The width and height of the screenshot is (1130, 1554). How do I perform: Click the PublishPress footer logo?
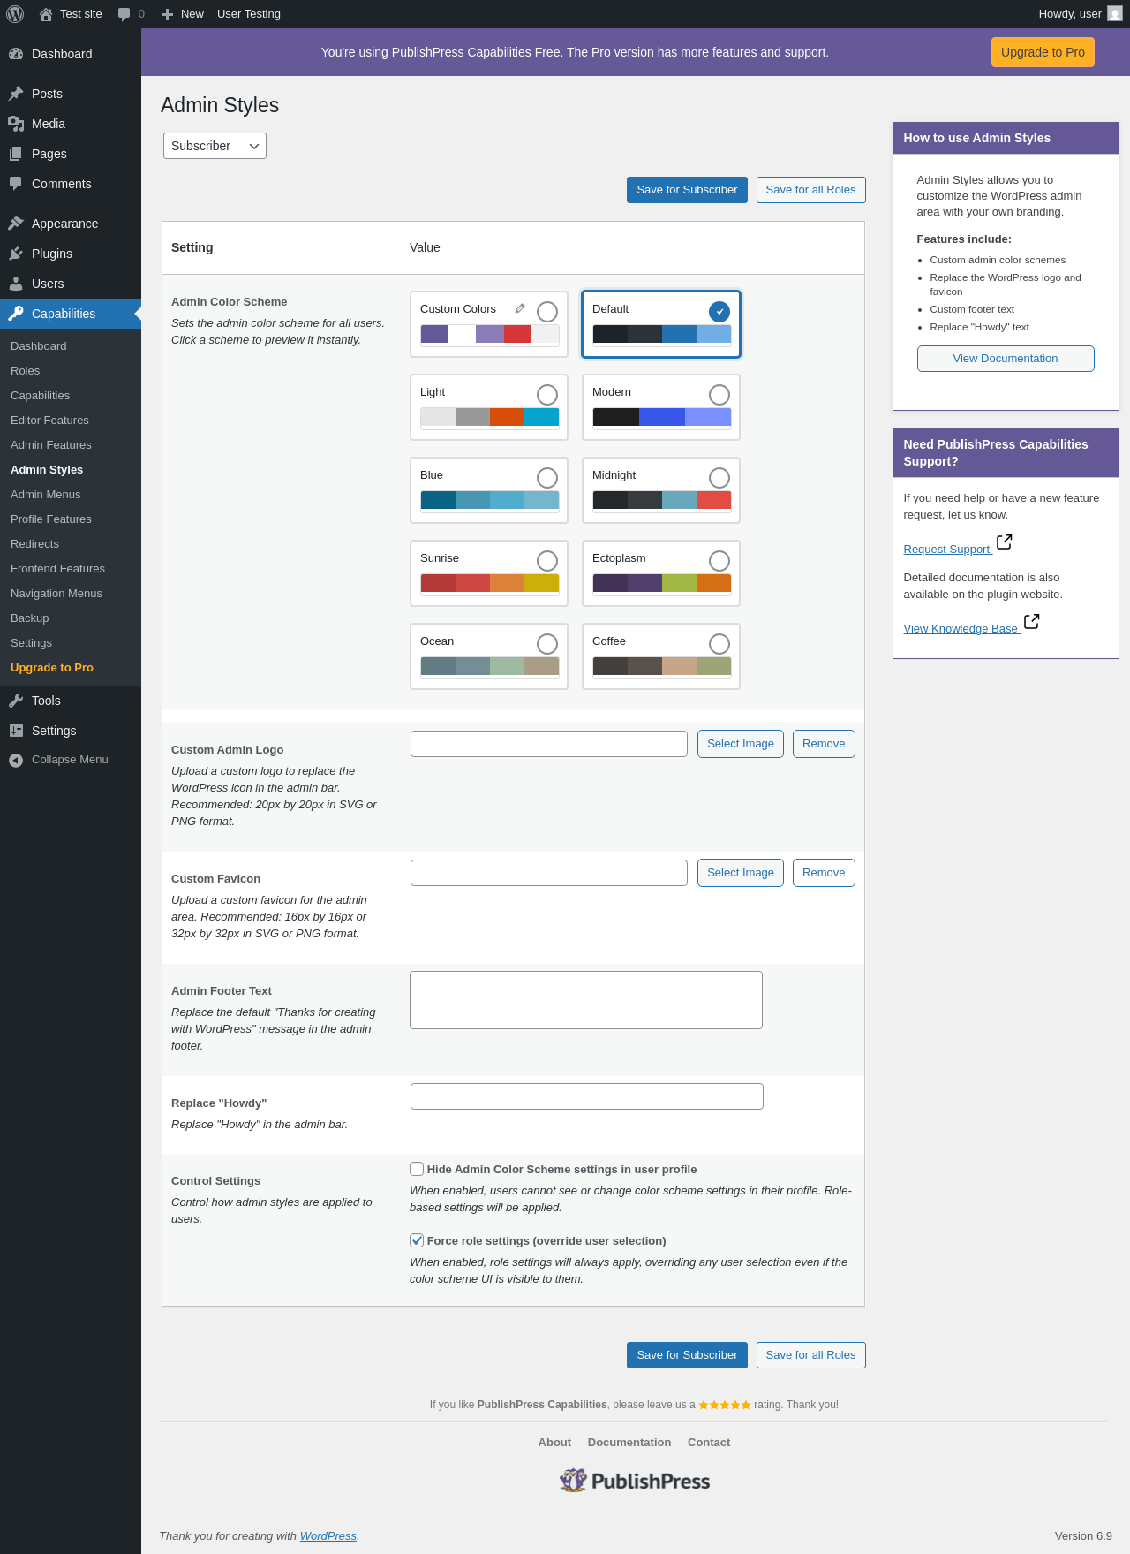[x=635, y=1481]
